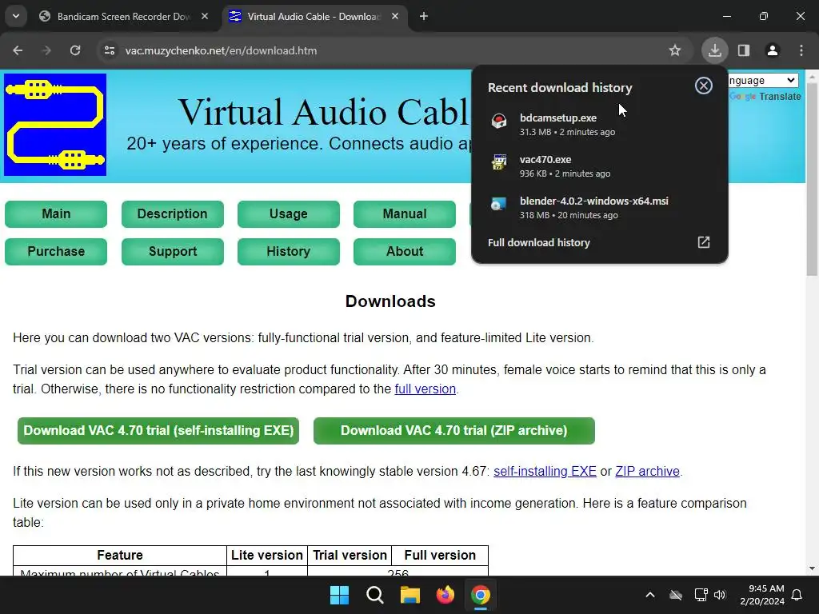Close the Virtual Audio Cable tab
This screenshot has width=819, height=614.
click(395, 16)
